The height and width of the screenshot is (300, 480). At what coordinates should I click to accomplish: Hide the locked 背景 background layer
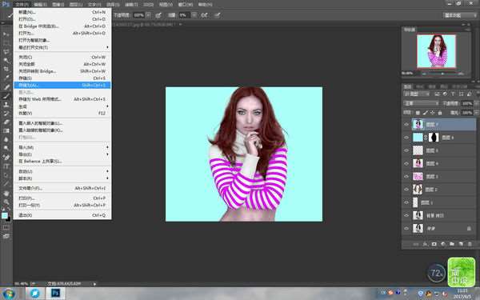point(406,228)
